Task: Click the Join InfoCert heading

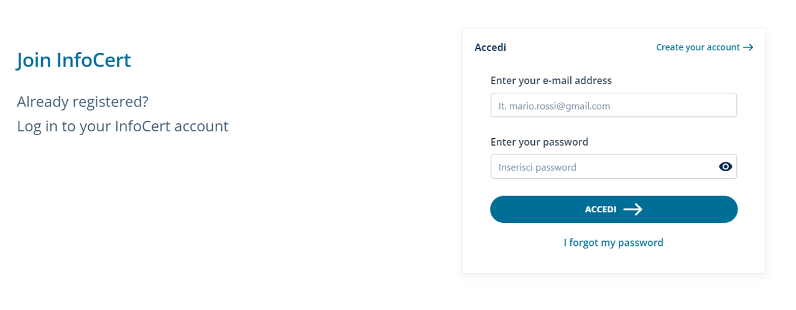Action: [74, 60]
